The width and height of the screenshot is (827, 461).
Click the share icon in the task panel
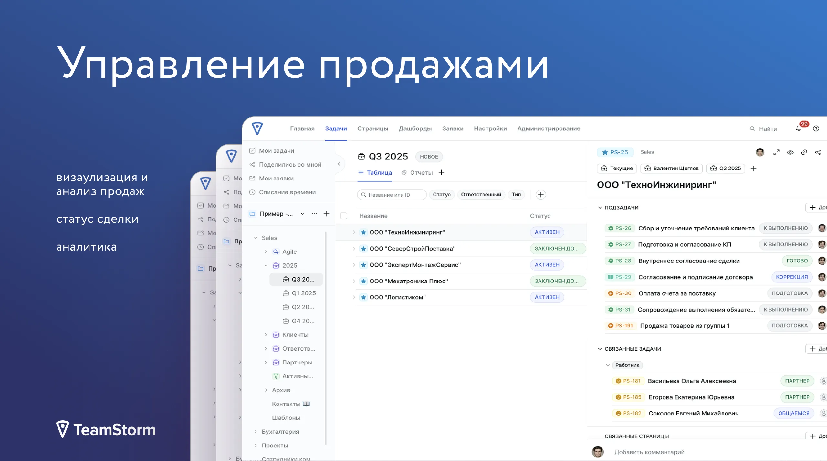click(x=818, y=152)
